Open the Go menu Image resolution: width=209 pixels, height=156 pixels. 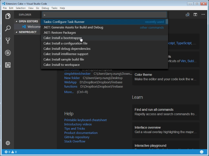pyautogui.click(x=37, y=8)
